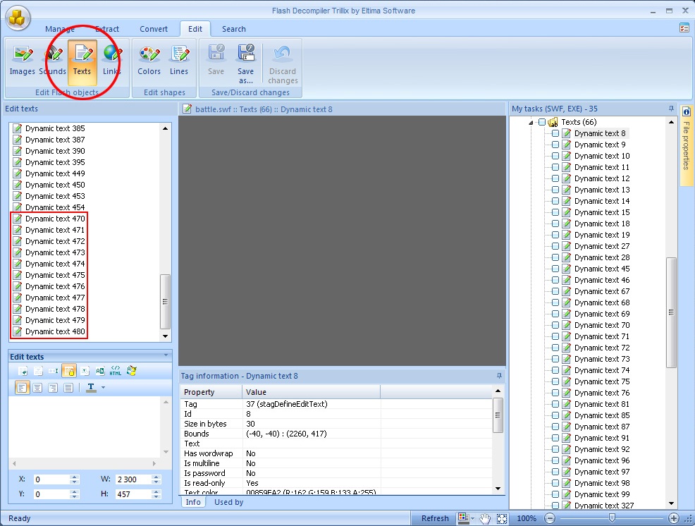Click the zoom slider handle
This screenshot has height=526, width=695.
point(612,518)
